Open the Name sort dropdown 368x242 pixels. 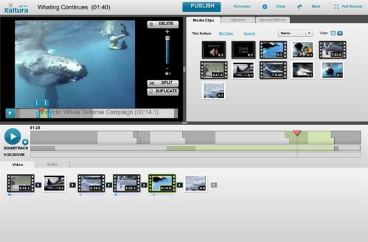[295, 33]
